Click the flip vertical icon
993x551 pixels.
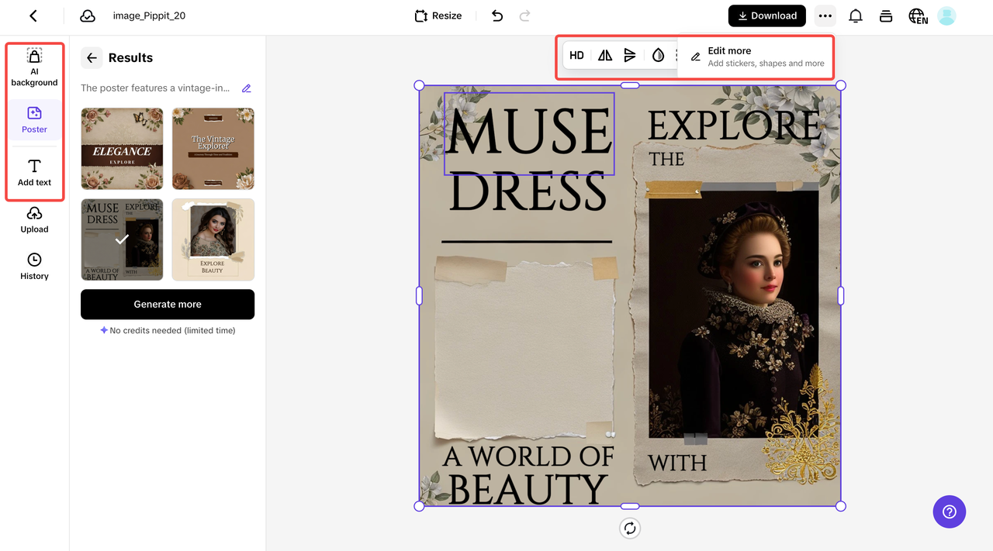630,56
